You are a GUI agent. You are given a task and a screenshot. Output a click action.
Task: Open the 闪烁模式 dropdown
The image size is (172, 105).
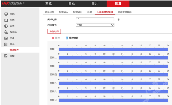95,25
